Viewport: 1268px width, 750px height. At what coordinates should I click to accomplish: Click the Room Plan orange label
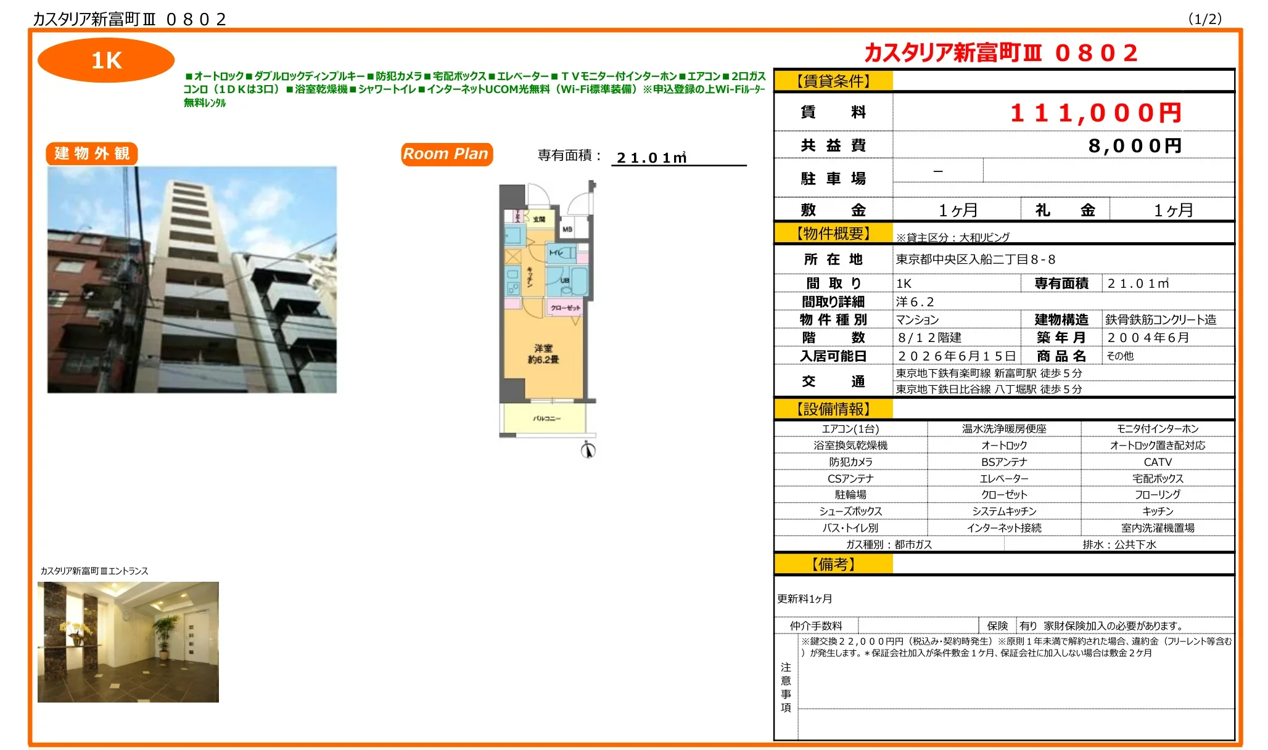pyautogui.click(x=447, y=154)
